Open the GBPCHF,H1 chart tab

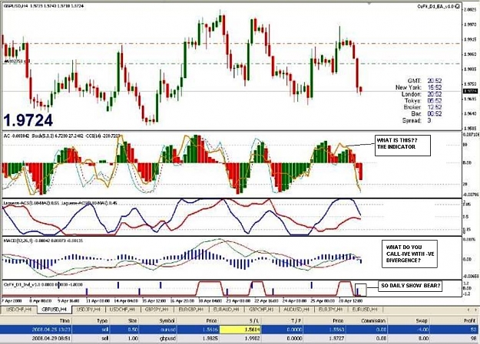point(261,310)
